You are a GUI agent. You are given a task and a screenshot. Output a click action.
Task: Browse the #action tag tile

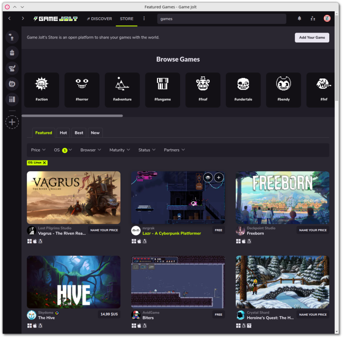[42, 90]
